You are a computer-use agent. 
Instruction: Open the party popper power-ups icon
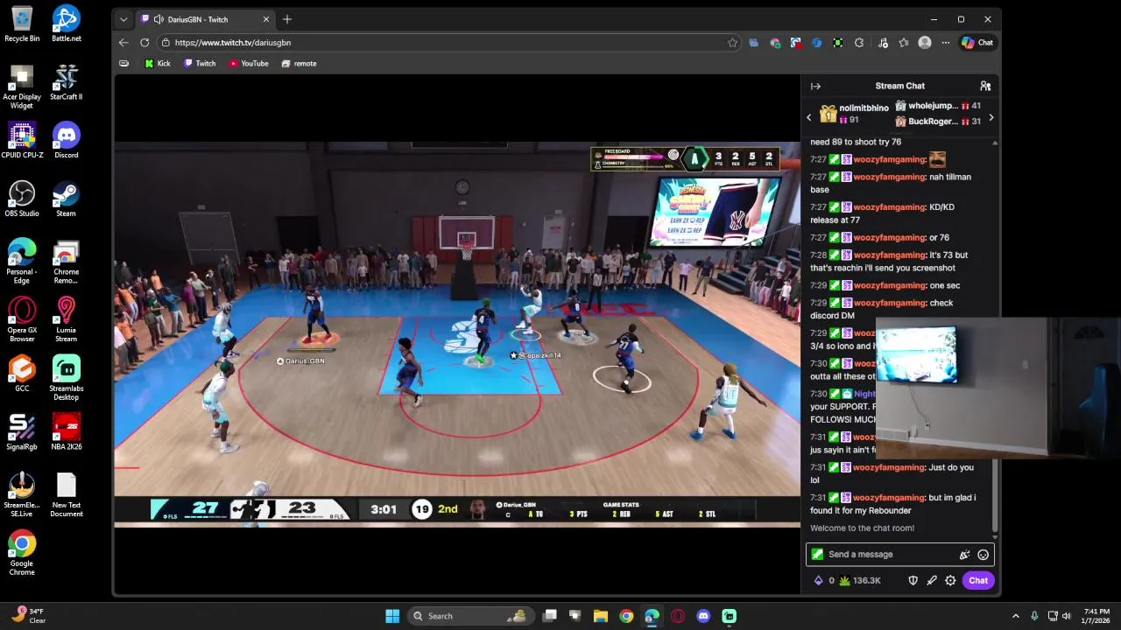964,554
